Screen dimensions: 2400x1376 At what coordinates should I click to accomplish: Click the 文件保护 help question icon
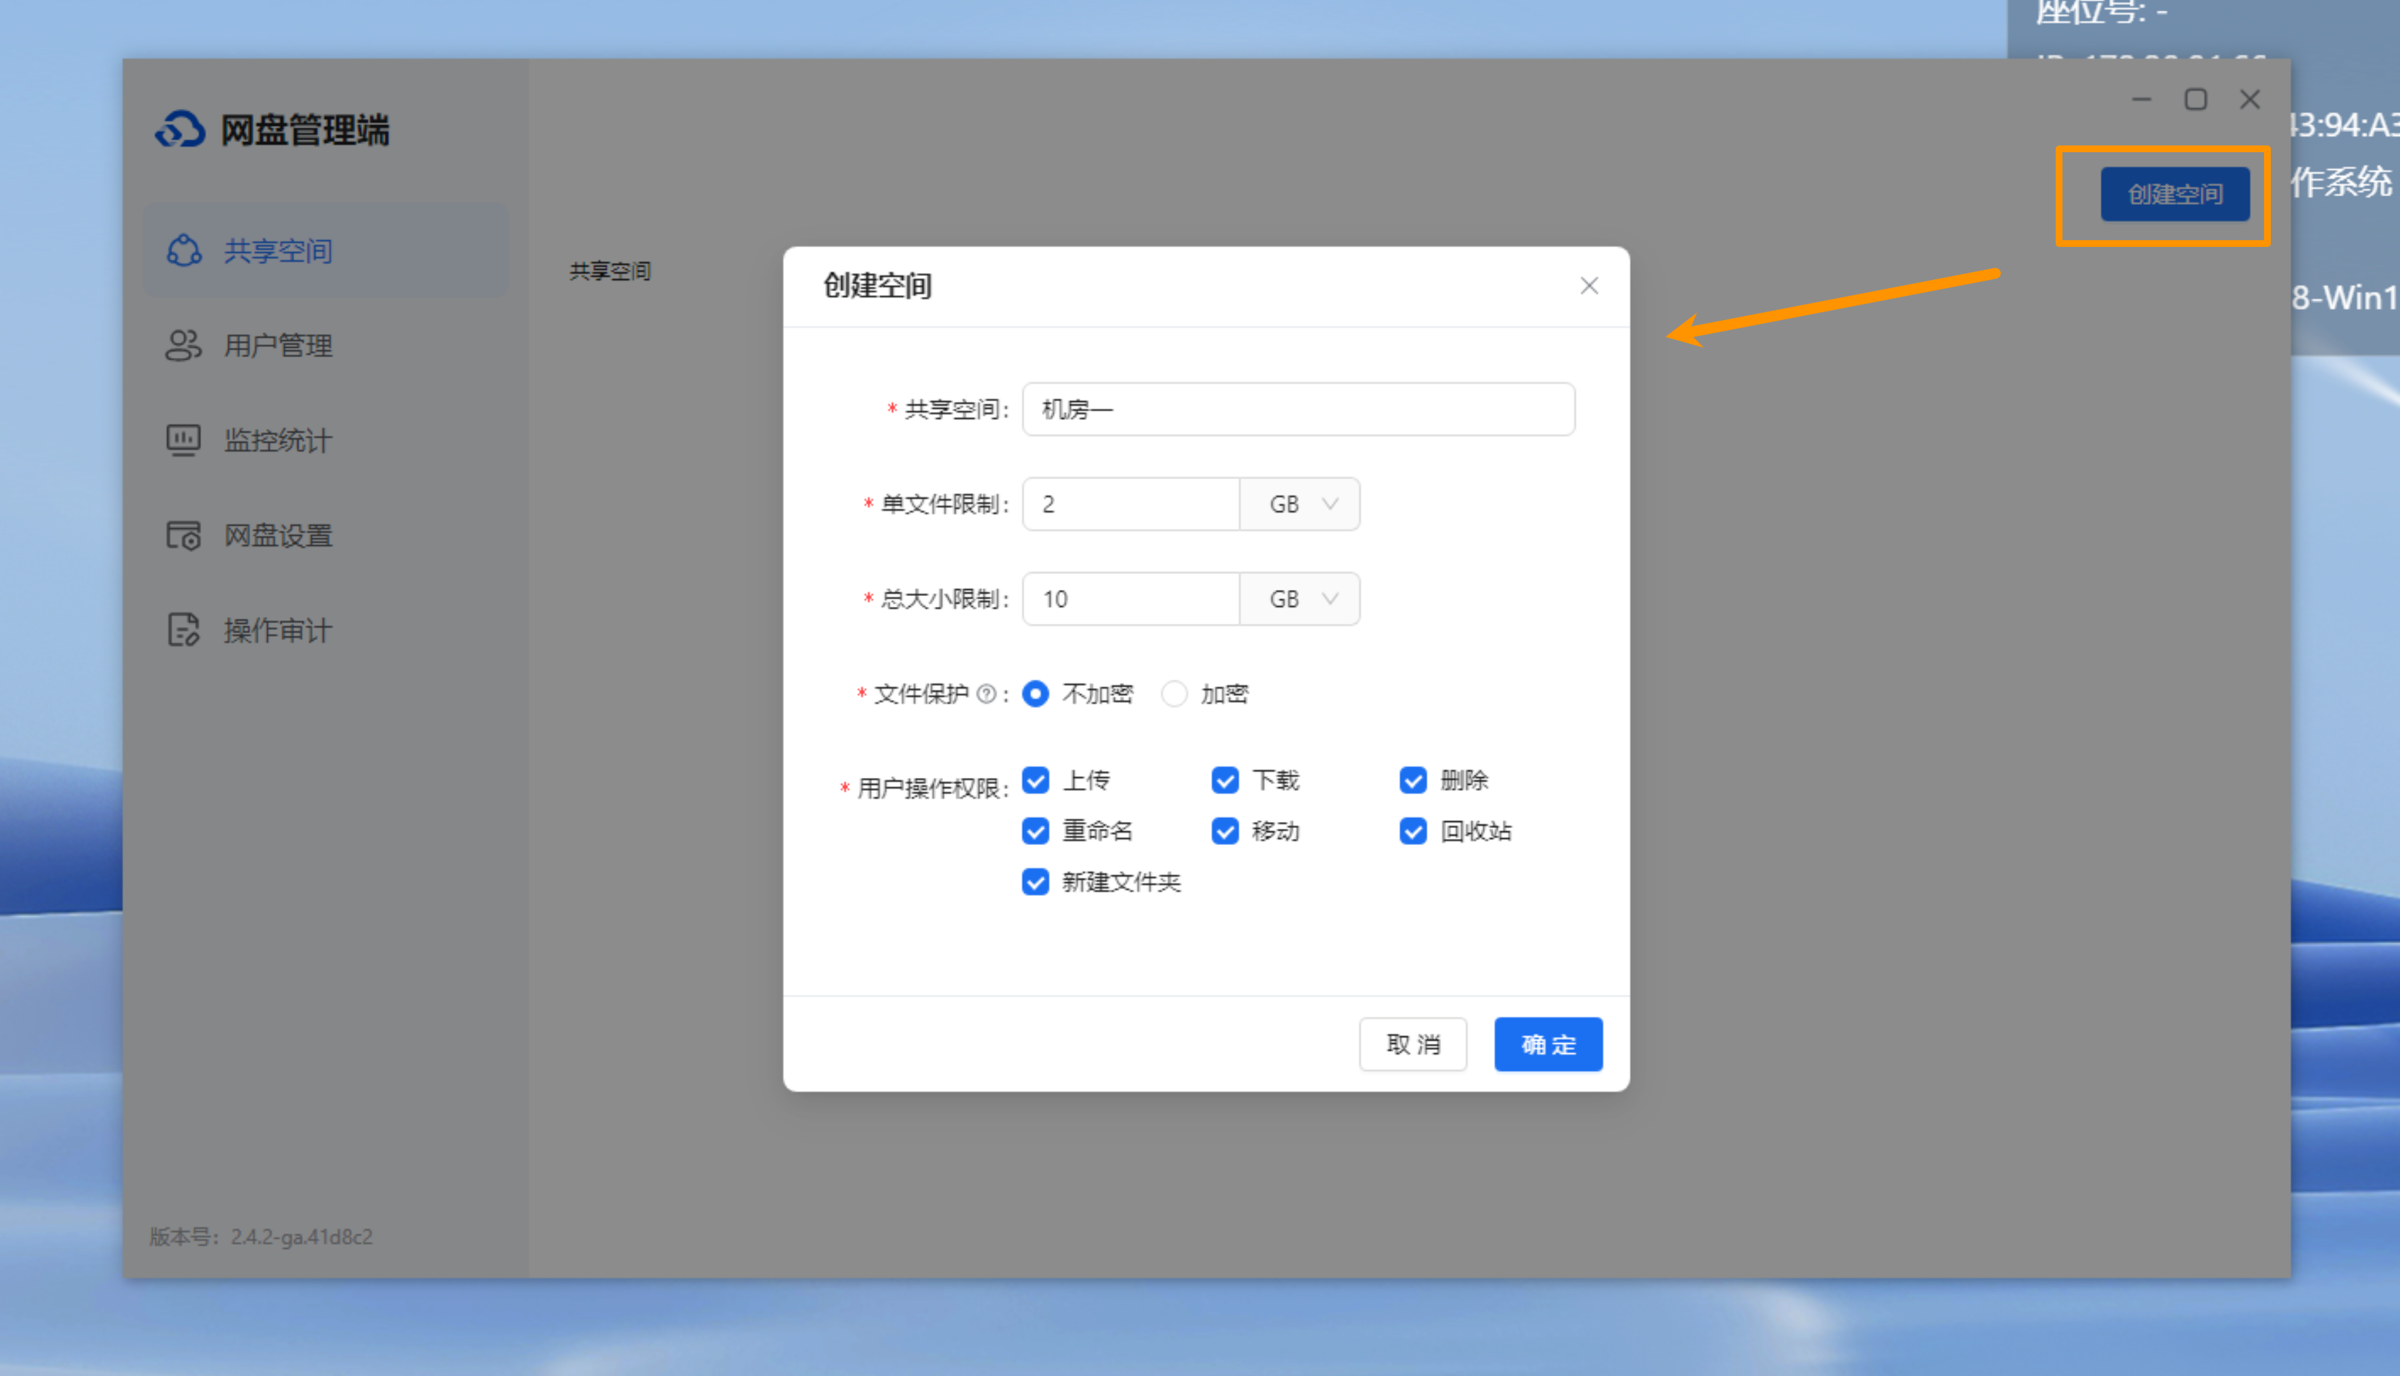pyautogui.click(x=986, y=693)
